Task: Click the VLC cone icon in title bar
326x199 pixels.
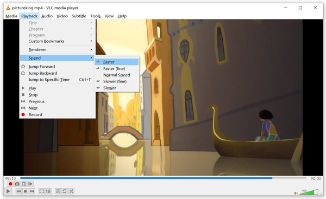Action: (x=8, y=8)
